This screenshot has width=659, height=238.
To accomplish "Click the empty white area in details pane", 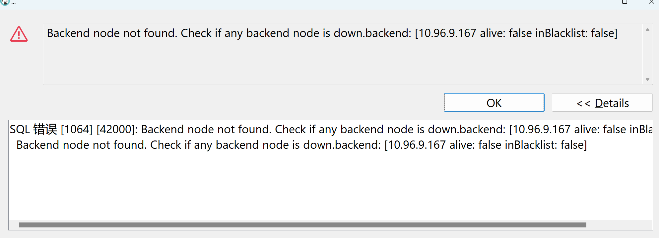I will 330,185.
